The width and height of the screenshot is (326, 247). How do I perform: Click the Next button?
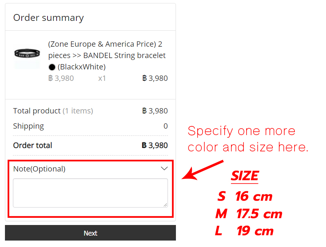pos(90,233)
